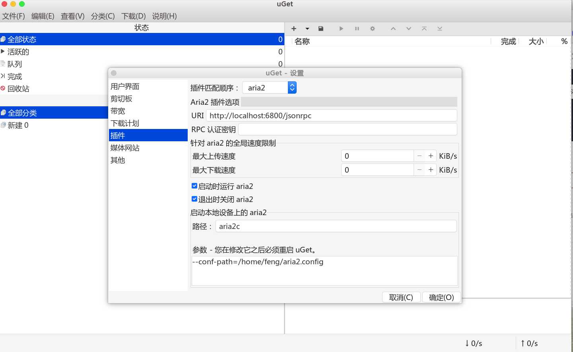Select the 回收站 status row

[x=54, y=88]
